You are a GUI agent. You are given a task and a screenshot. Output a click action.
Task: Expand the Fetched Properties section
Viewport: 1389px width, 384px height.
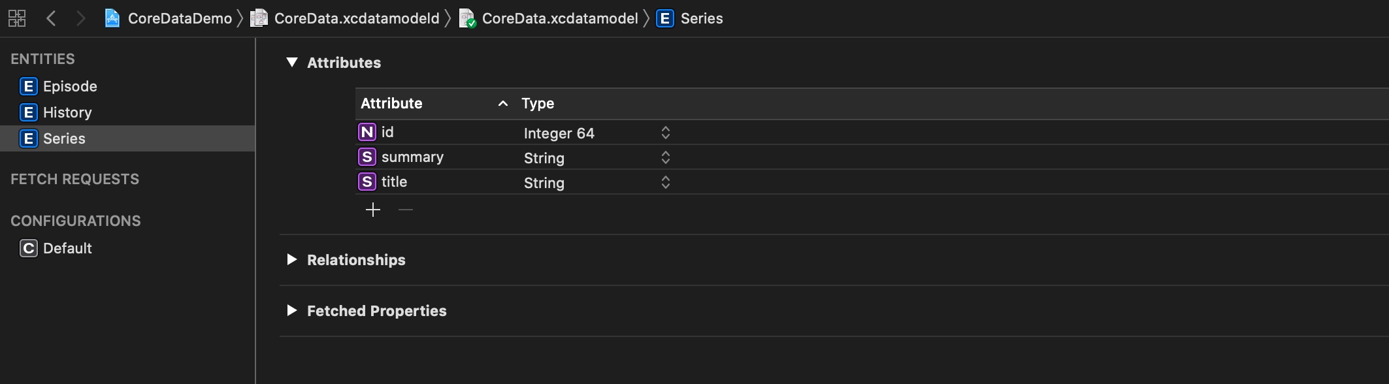(291, 310)
